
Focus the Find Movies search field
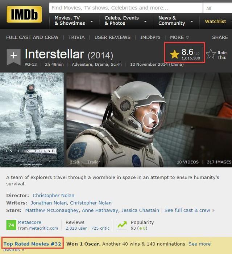click(x=126, y=8)
